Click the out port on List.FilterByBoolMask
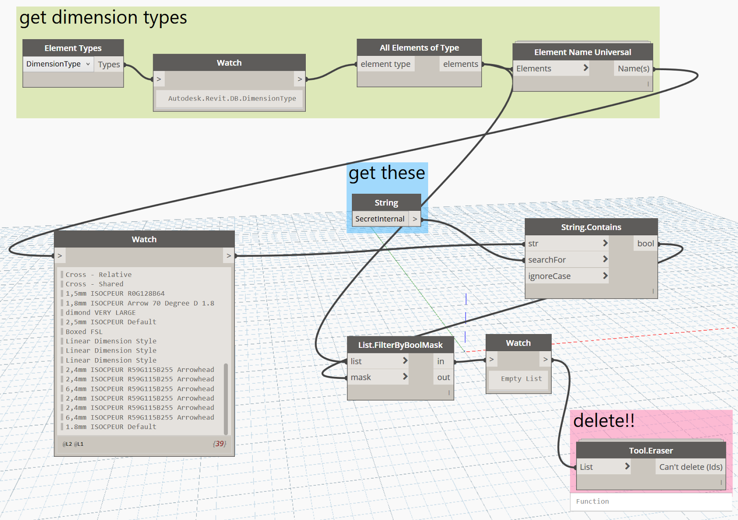This screenshot has height=520, width=738. coord(443,377)
